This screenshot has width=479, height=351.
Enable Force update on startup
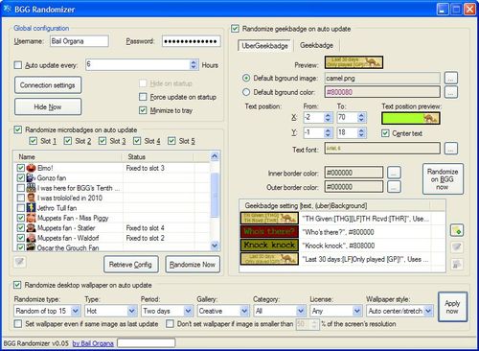coord(143,97)
